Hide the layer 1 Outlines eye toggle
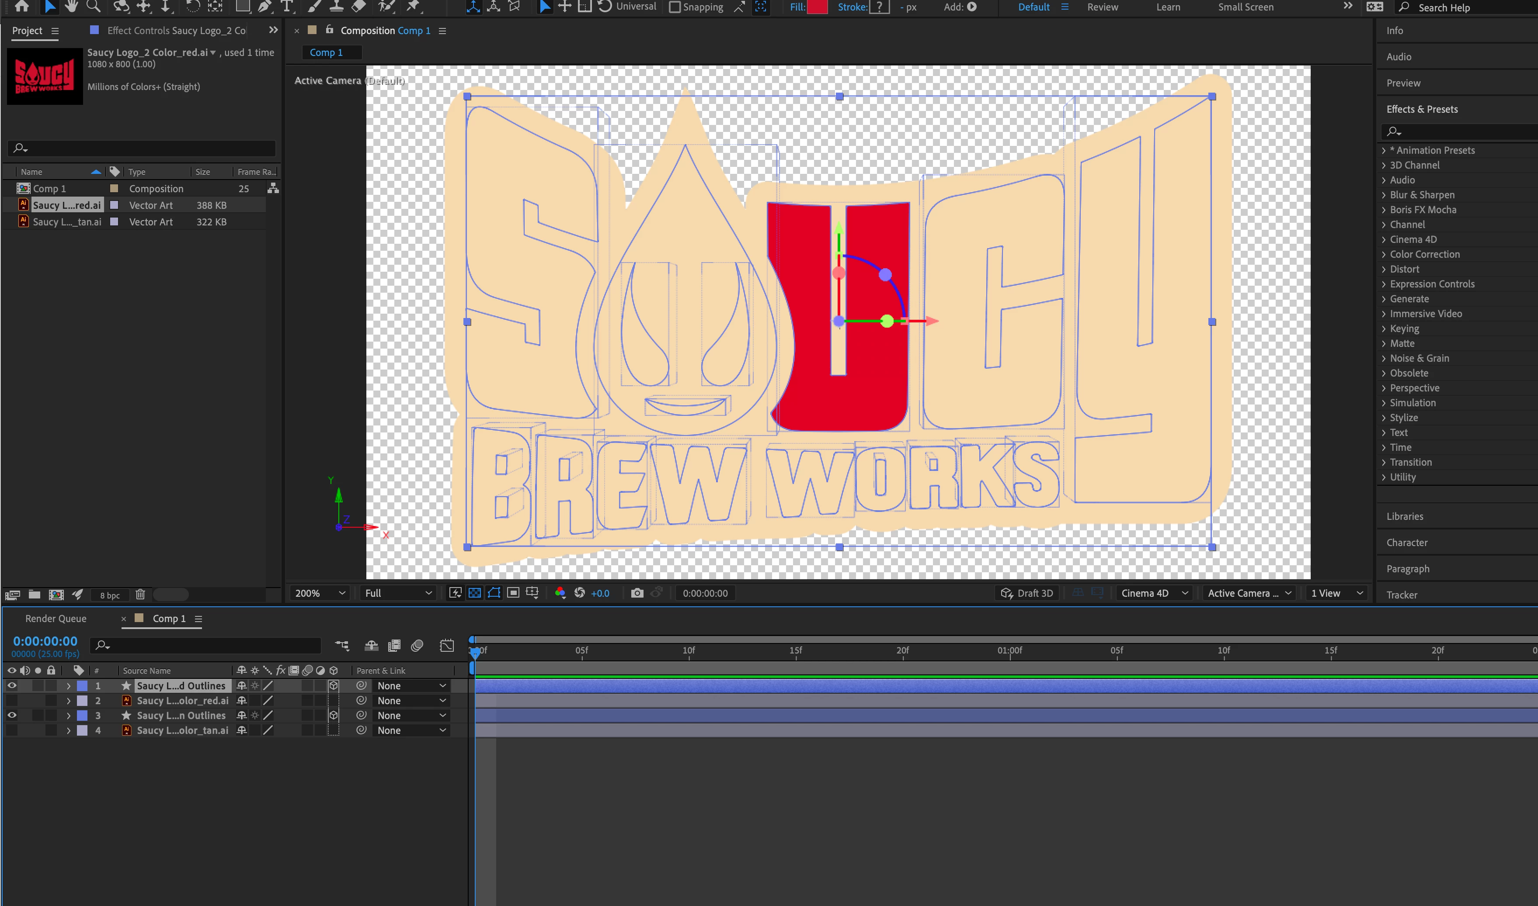This screenshot has width=1538, height=906. pos(12,685)
